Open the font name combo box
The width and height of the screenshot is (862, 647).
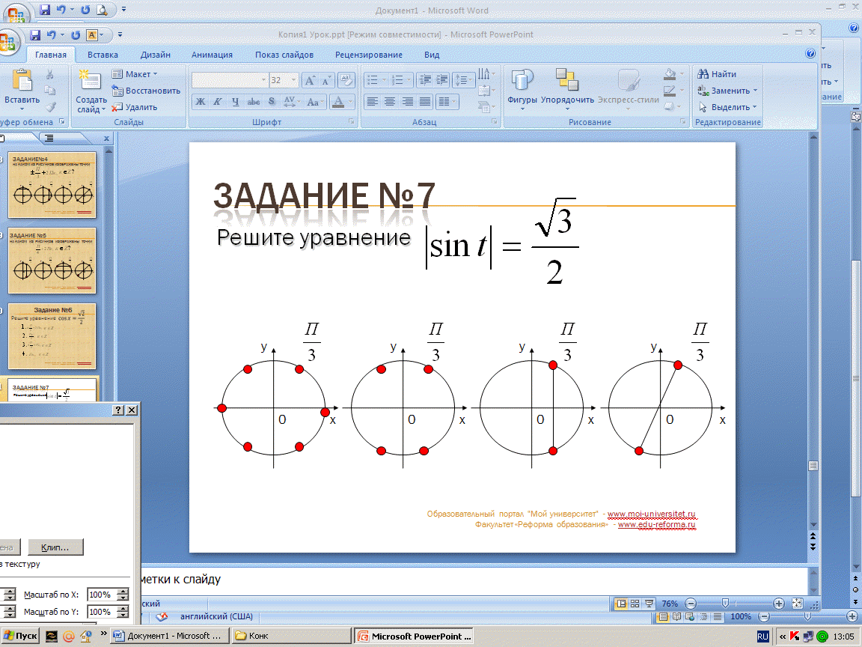pos(230,80)
